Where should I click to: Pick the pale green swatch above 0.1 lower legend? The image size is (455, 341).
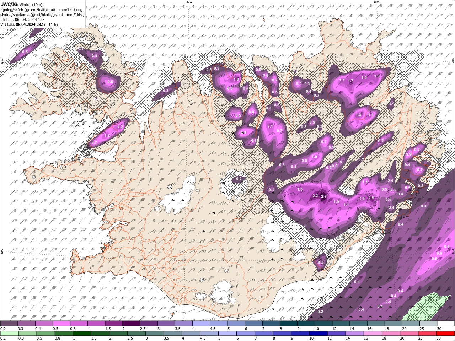[9, 334]
